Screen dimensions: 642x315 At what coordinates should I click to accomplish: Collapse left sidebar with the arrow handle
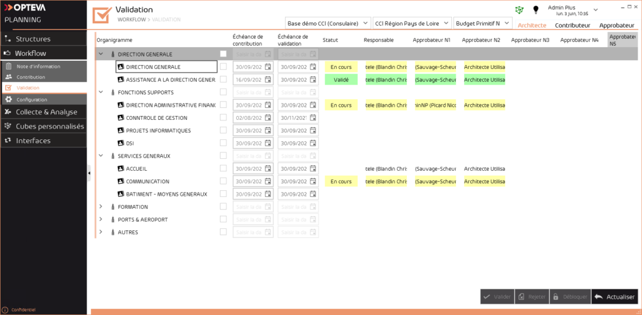point(89,173)
